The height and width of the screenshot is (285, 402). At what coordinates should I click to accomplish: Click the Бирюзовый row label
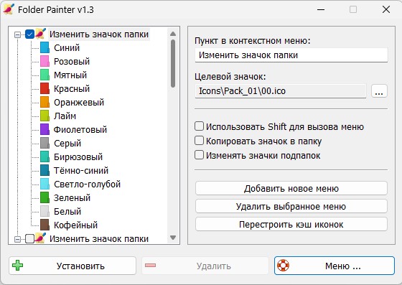78,156
